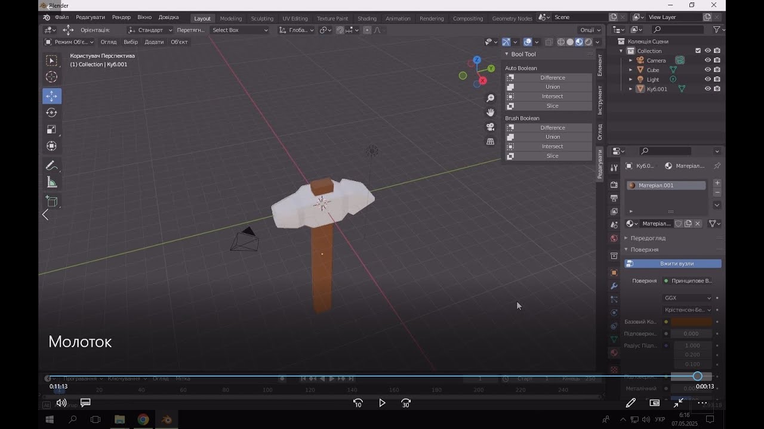Activate the Transform tool
The height and width of the screenshot is (429, 764).
pos(52,146)
